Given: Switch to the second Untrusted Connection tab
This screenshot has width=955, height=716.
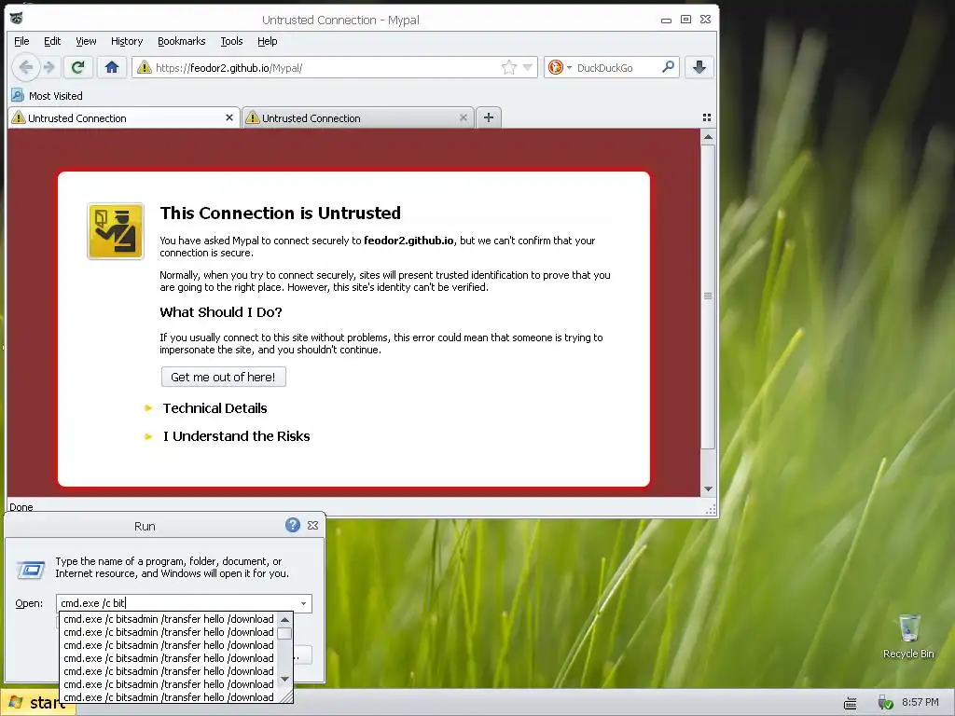Looking at the screenshot, I should coord(357,118).
